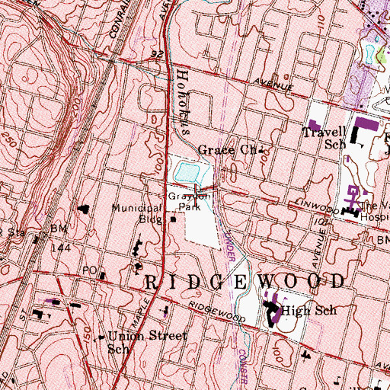The height and width of the screenshot is (390, 390).
Task: Click the CONRAIL railroad label
Action: (120, 19)
